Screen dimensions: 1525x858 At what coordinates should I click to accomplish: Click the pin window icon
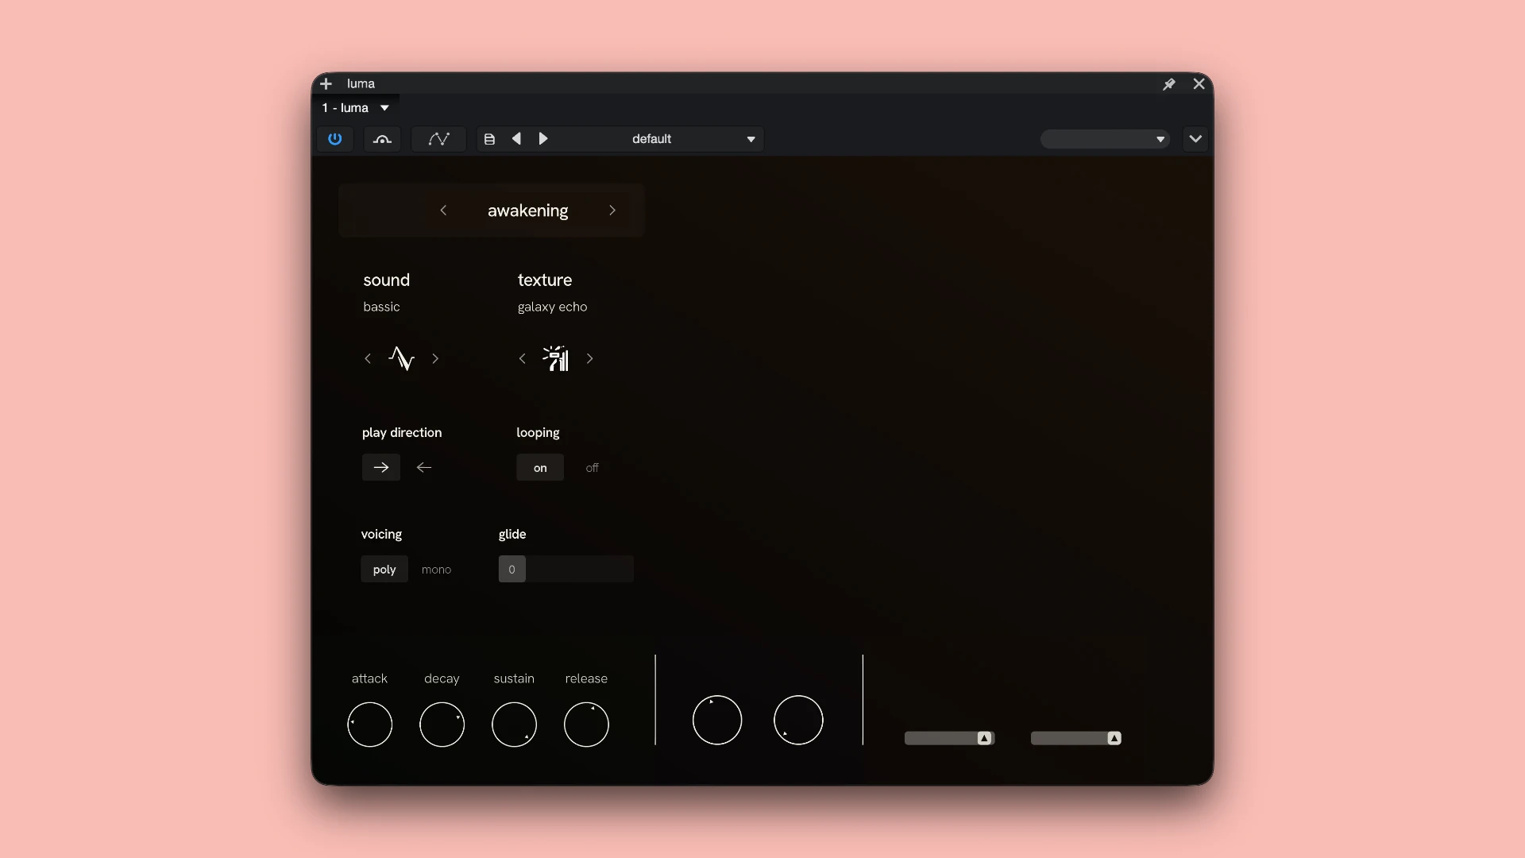coord(1169,84)
